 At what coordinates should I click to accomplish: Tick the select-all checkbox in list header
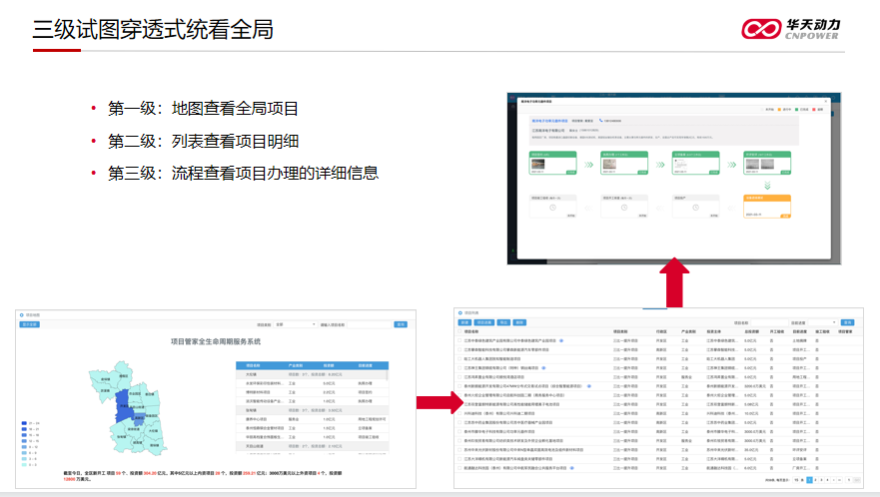click(x=460, y=331)
